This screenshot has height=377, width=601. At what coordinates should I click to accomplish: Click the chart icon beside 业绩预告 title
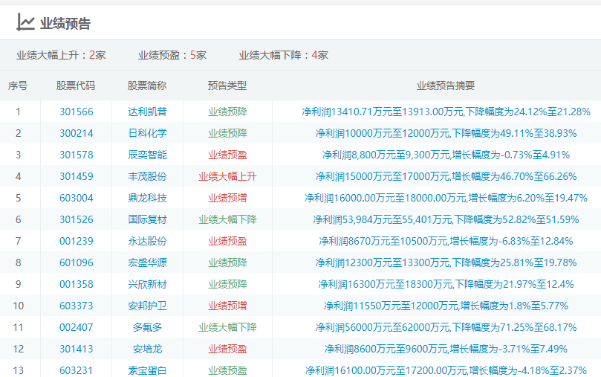pyautogui.click(x=26, y=22)
